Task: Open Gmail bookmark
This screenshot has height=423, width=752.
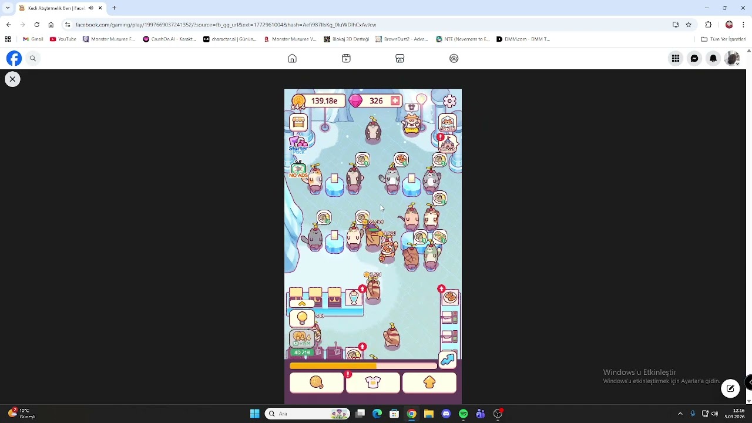Action: tap(33, 39)
